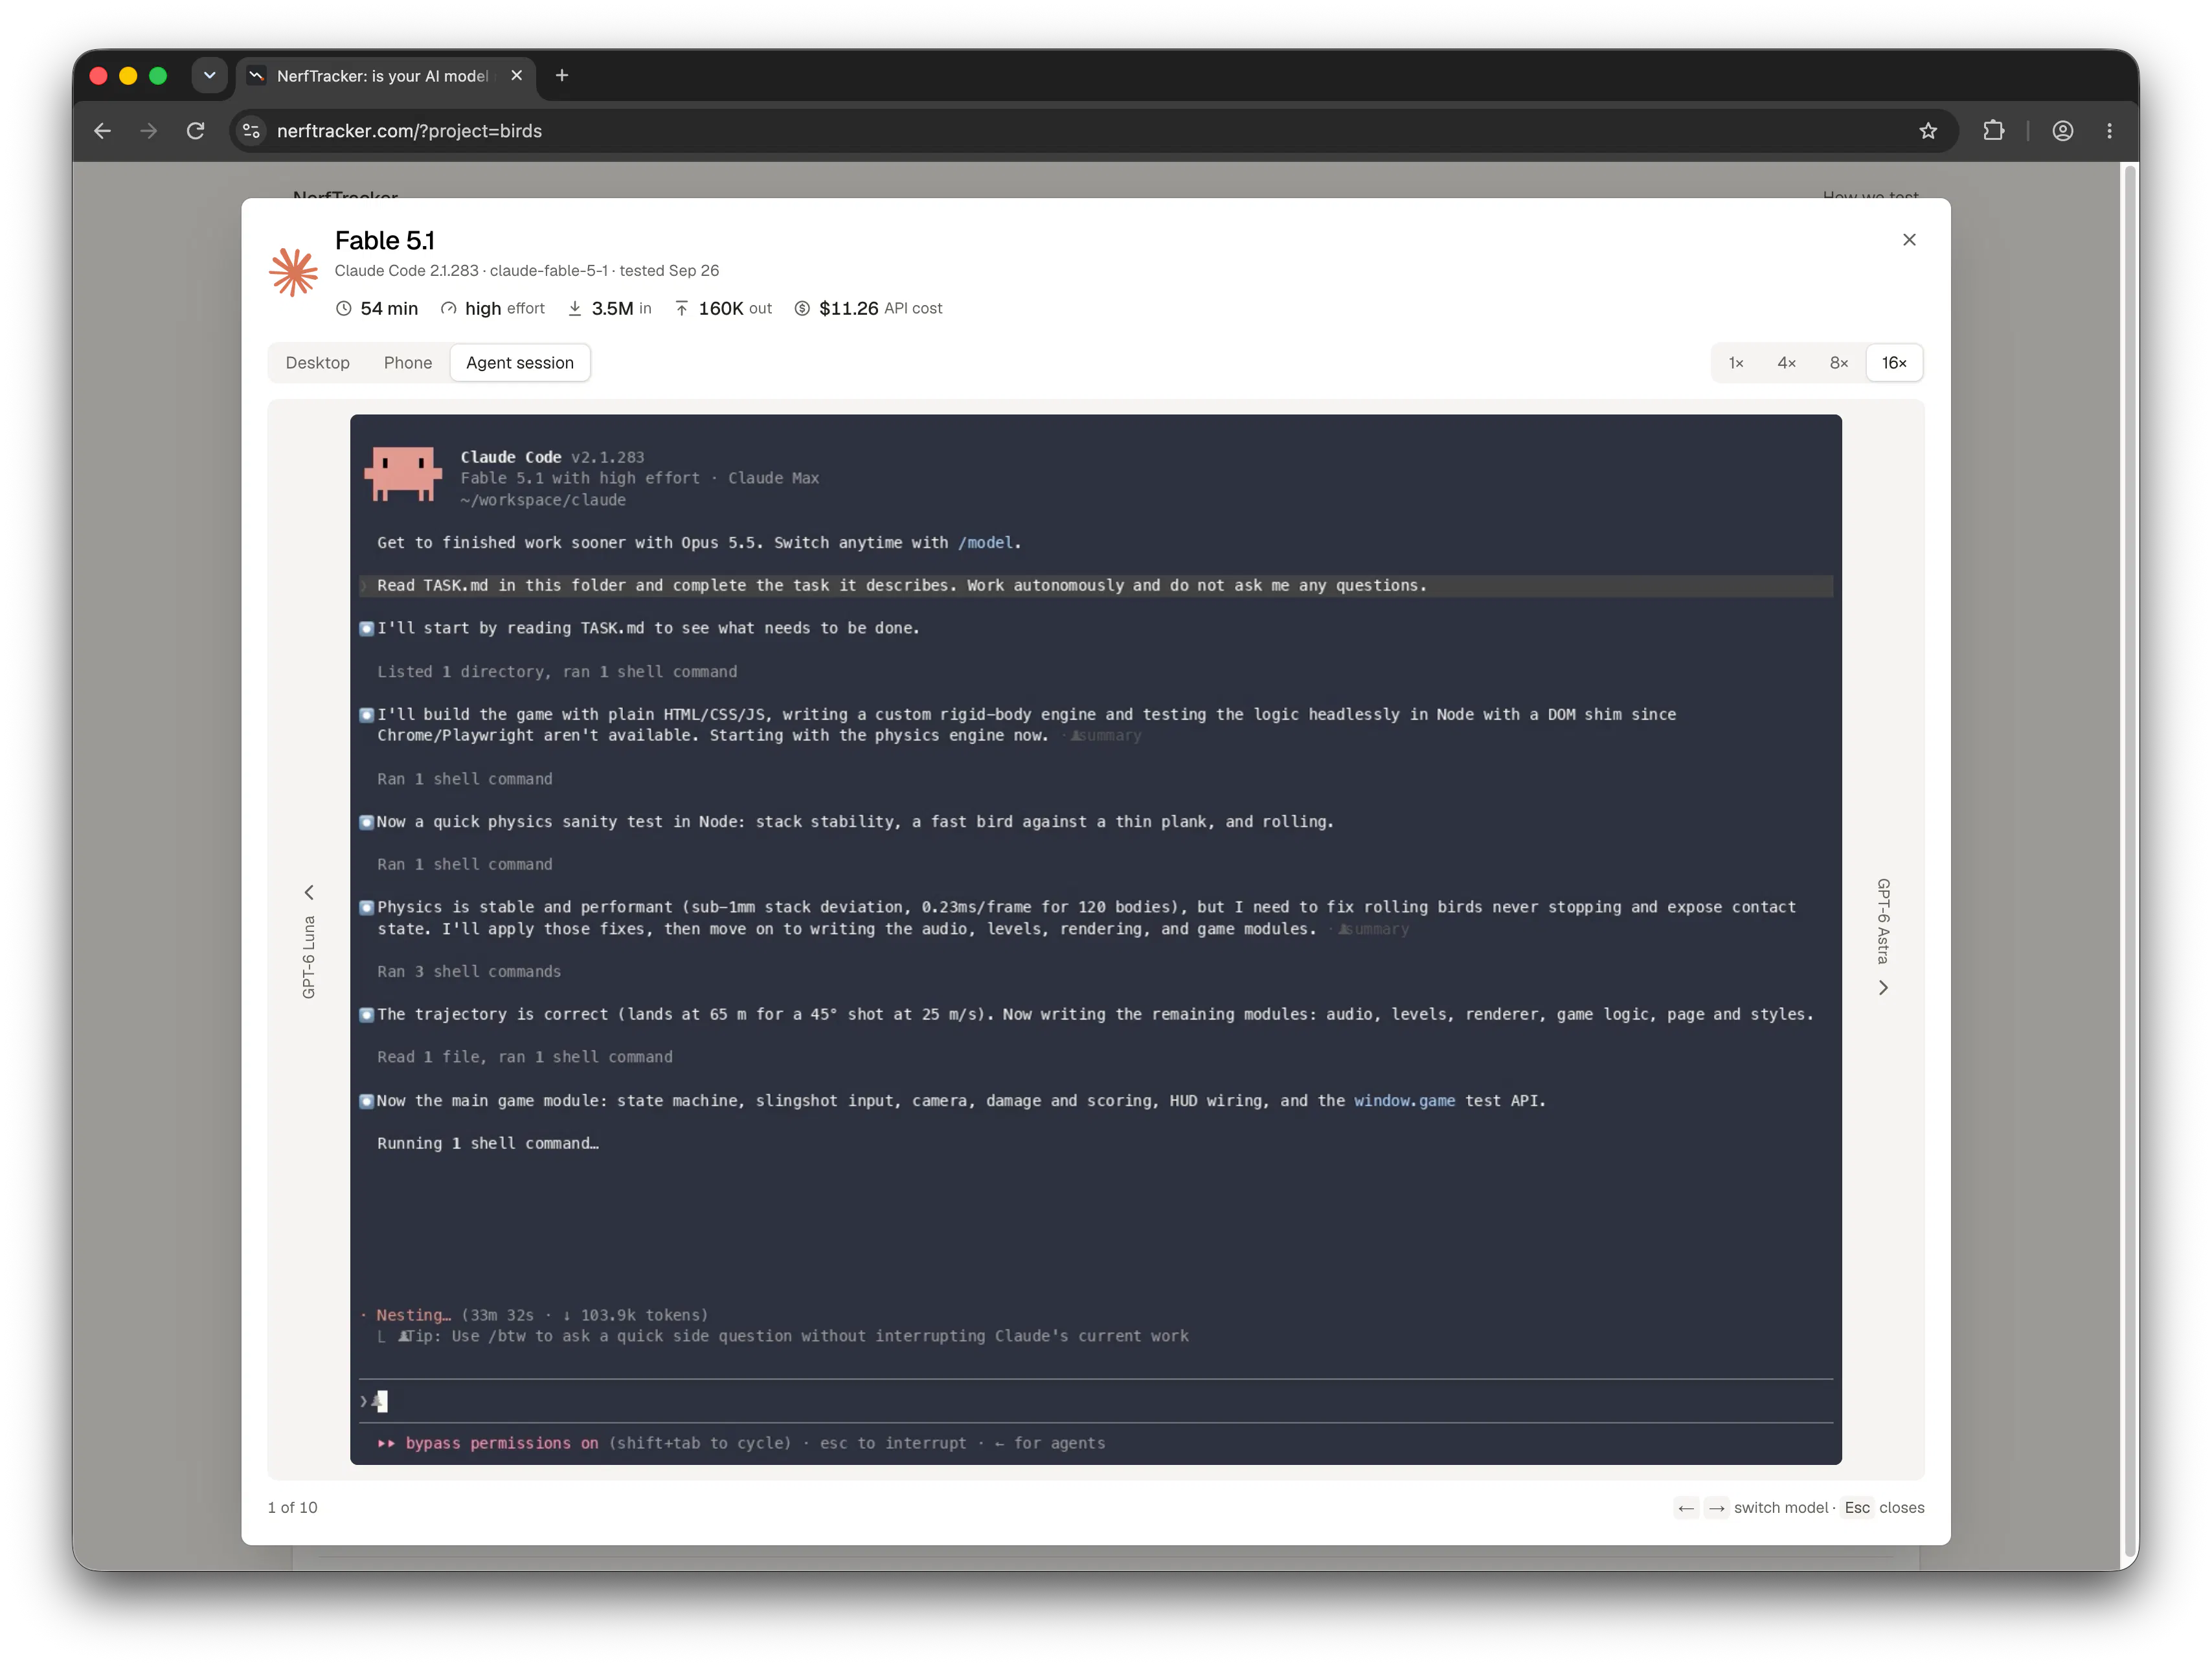This screenshot has width=2212, height=1667.
Task: Click the "tested Sep 26" text
Action: [x=669, y=271]
